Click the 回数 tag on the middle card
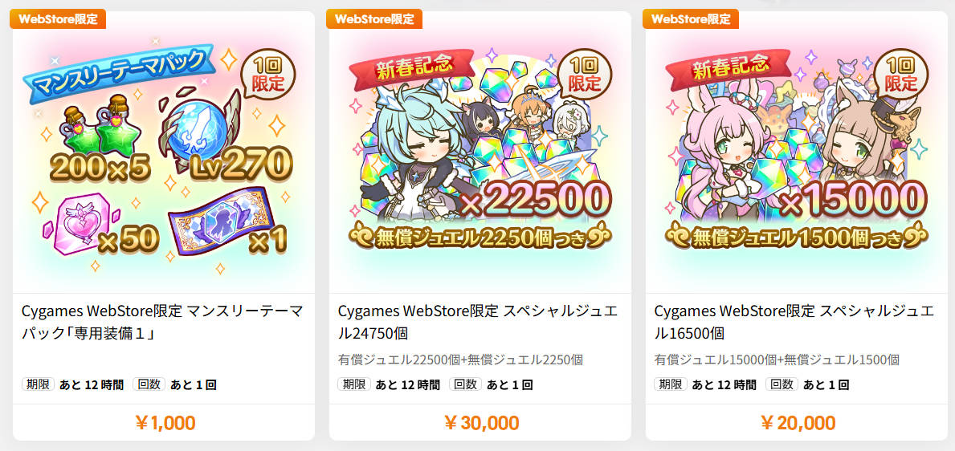Image resolution: width=955 pixels, height=451 pixels. [465, 384]
